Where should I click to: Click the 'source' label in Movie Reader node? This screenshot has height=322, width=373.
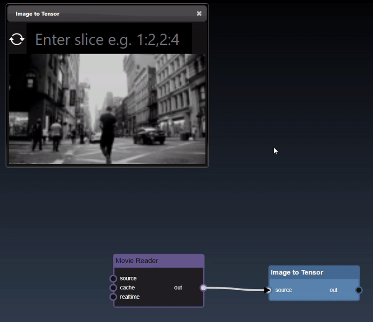point(128,279)
